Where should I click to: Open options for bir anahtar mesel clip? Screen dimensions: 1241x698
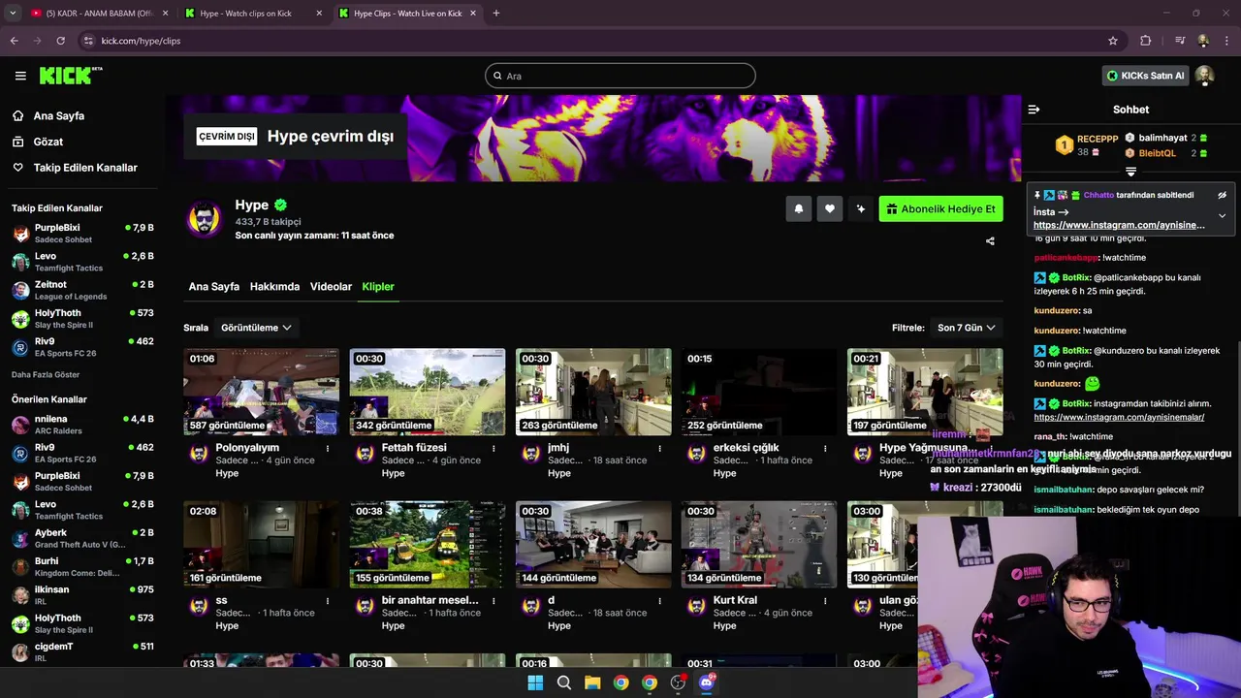point(493,600)
